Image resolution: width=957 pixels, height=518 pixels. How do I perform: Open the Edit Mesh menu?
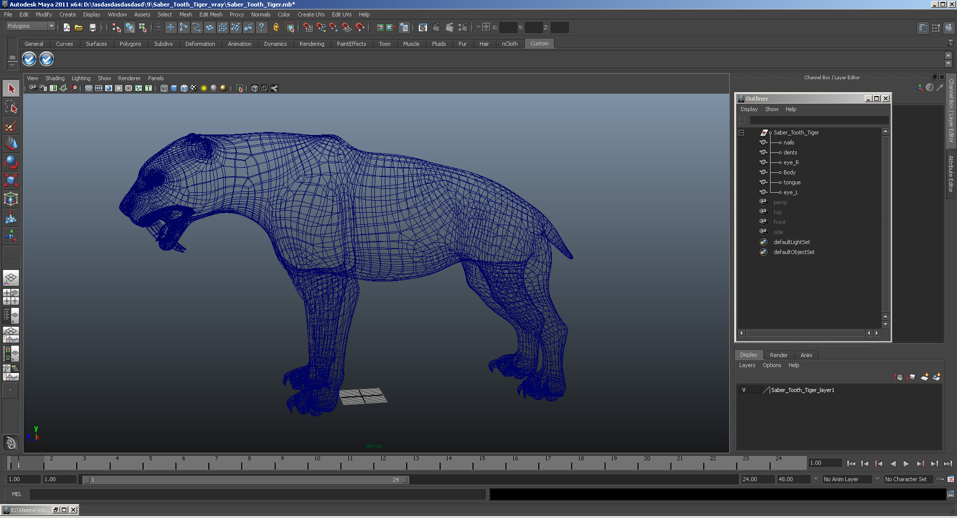click(x=211, y=14)
